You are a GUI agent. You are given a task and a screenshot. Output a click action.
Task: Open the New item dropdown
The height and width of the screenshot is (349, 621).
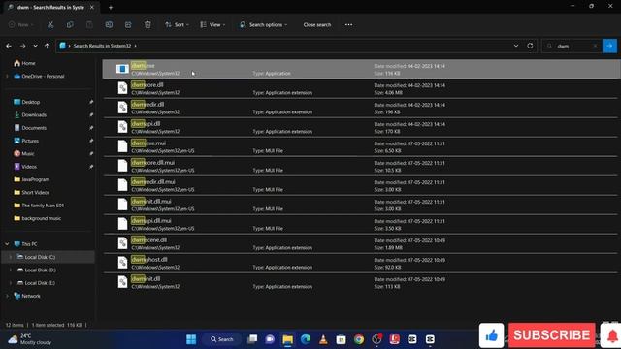[21, 24]
